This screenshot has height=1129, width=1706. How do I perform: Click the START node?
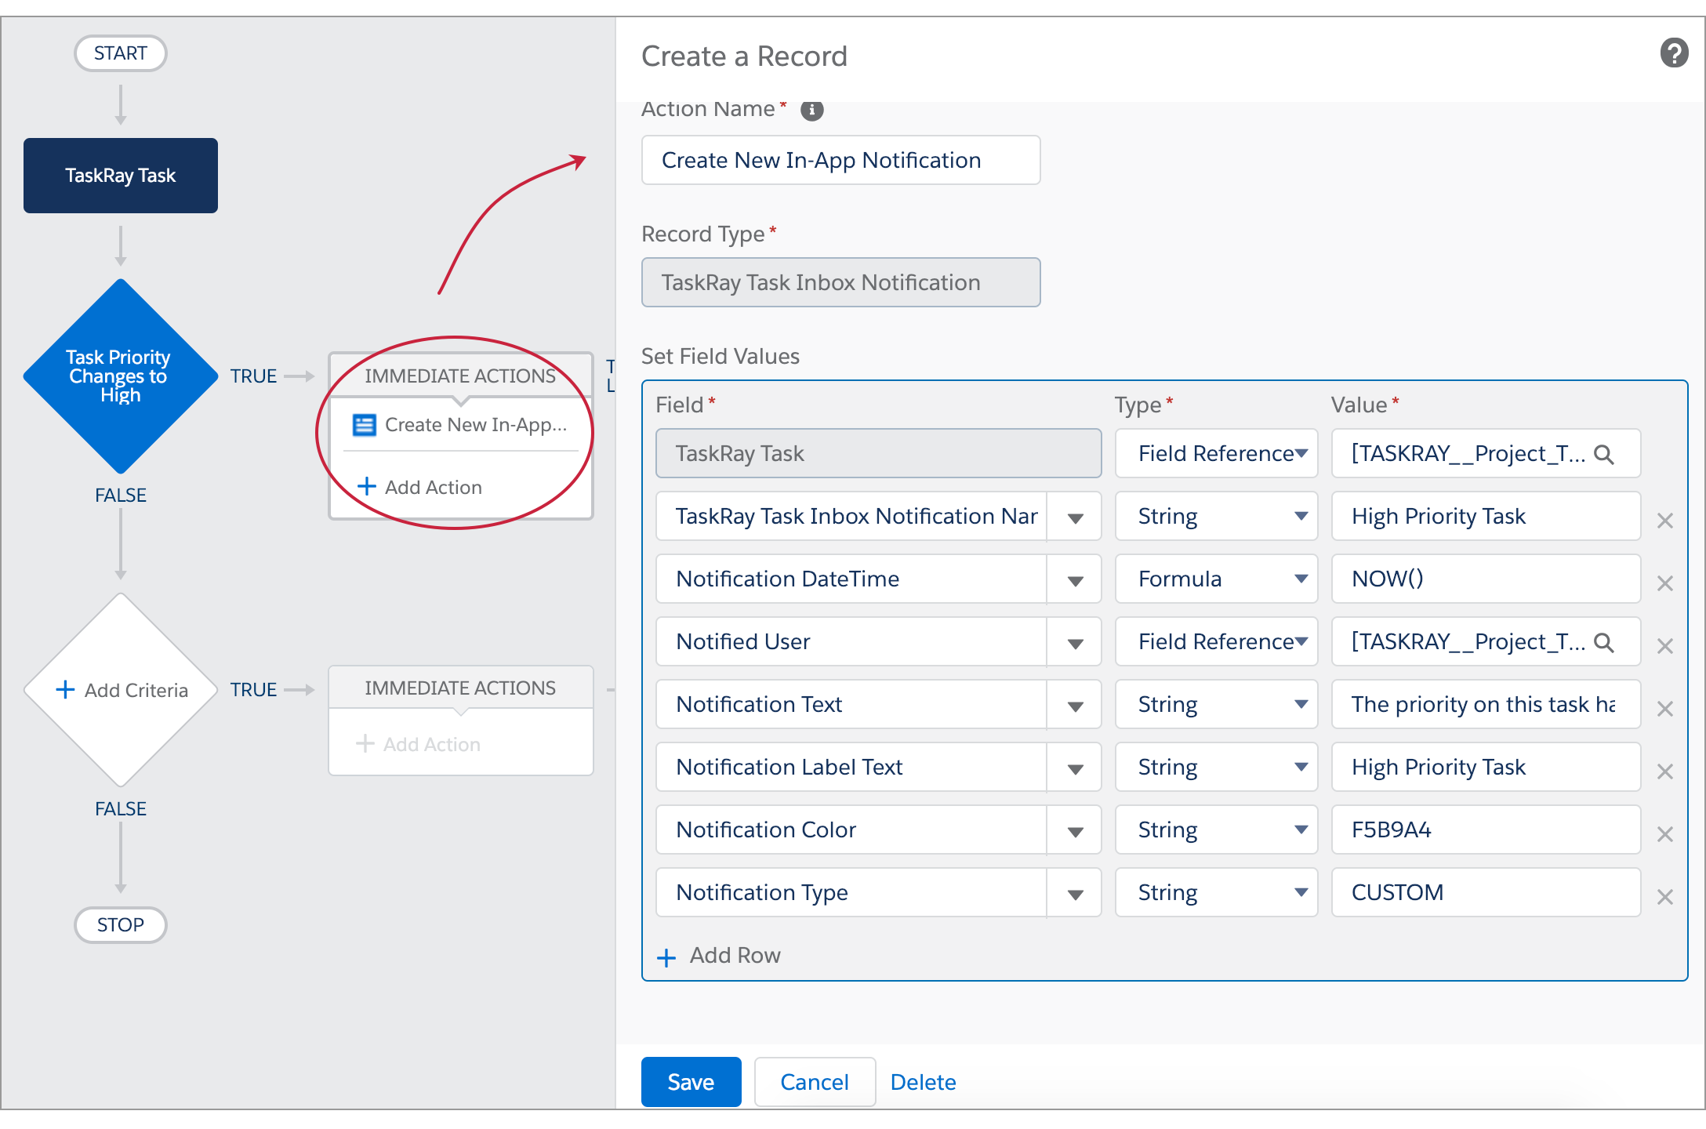point(121,53)
